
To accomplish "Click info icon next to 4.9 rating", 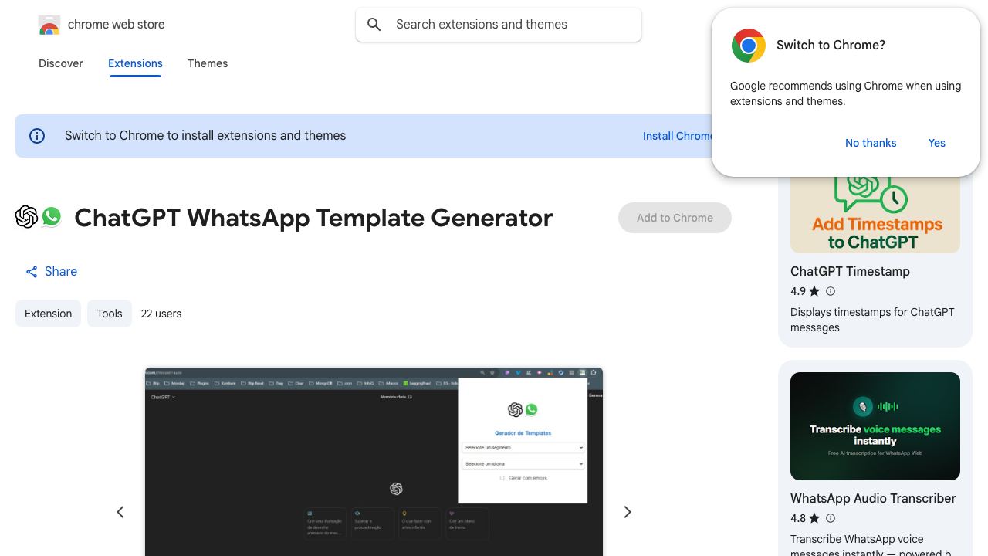I will [831, 291].
